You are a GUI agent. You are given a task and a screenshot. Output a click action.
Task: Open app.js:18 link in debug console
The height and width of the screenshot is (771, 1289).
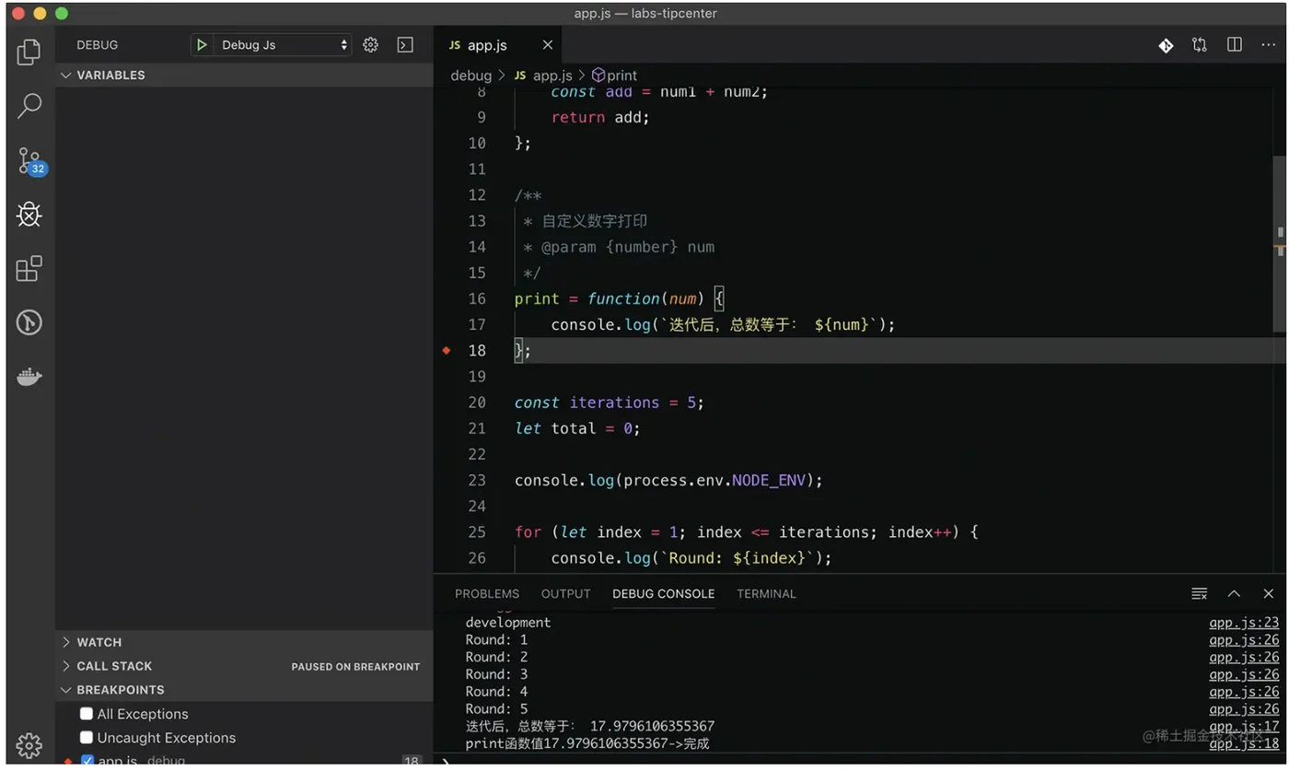(1244, 744)
